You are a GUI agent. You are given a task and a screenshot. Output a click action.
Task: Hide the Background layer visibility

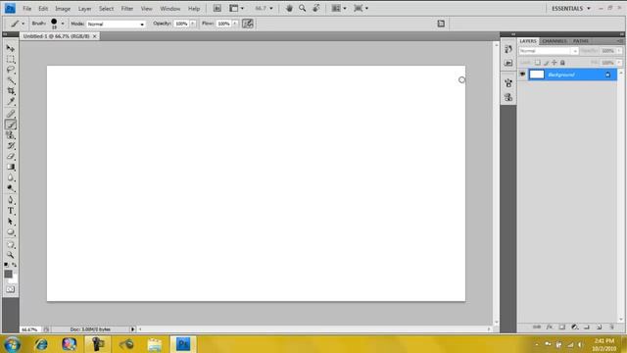point(522,75)
